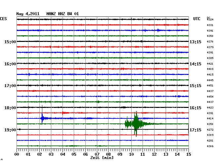
Task: Click the 18:00 left-axis time label
Action: tap(10, 108)
